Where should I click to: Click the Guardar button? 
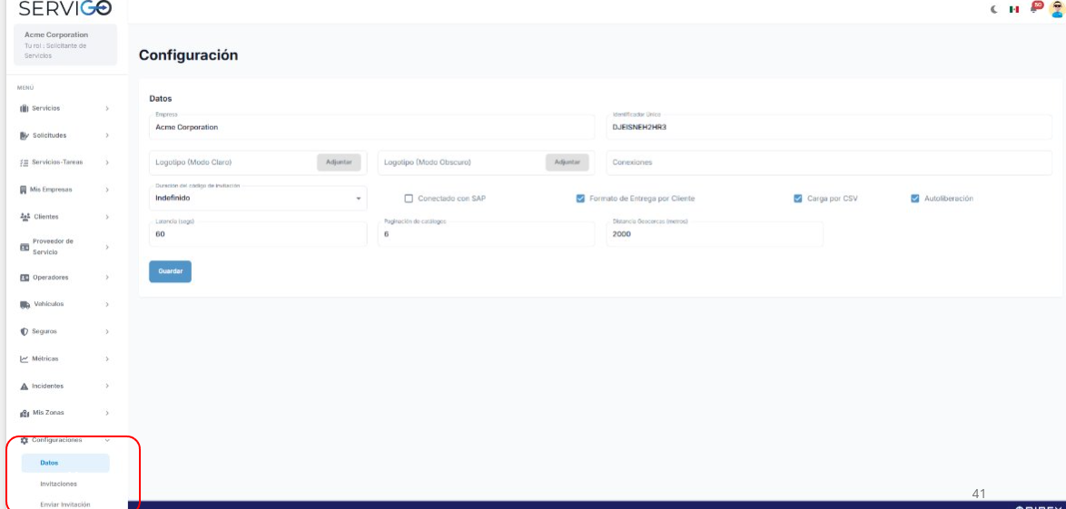[170, 271]
